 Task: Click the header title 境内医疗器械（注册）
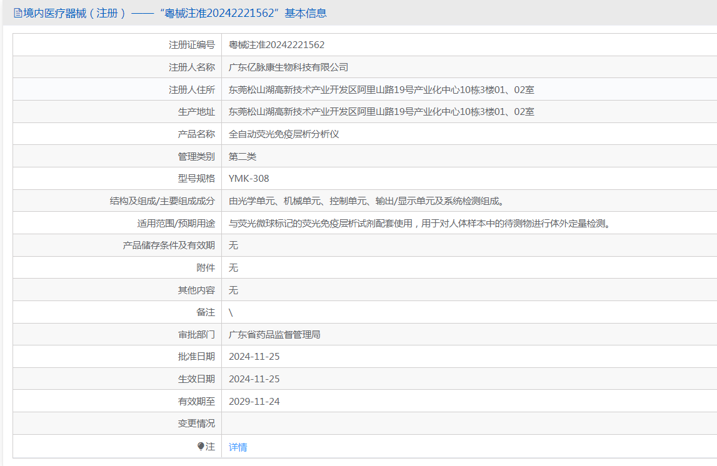75,12
